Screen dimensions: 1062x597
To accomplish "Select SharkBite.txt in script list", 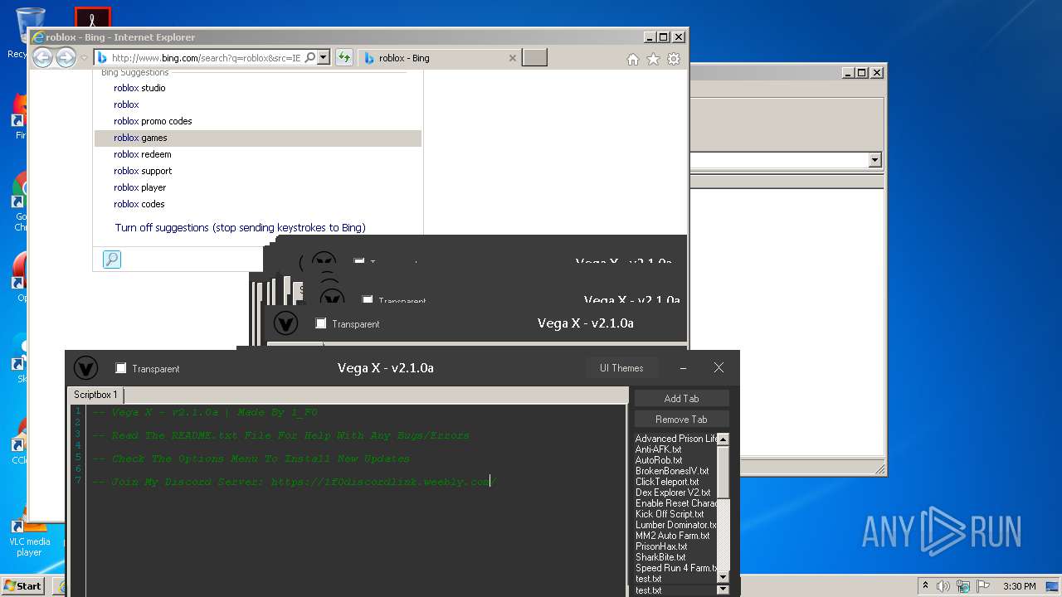I will pos(675,557).
